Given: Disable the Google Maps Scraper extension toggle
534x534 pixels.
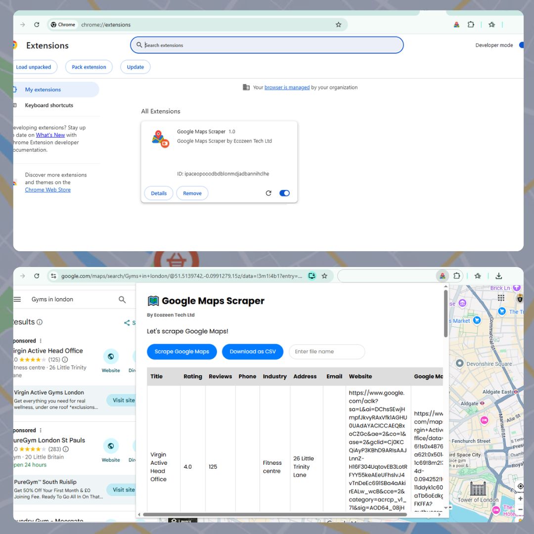Looking at the screenshot, I should coord(284,193).
